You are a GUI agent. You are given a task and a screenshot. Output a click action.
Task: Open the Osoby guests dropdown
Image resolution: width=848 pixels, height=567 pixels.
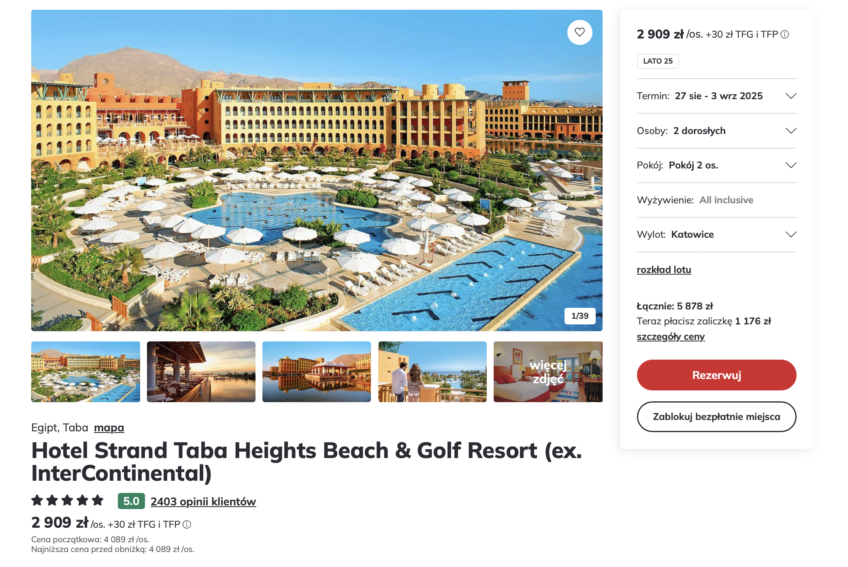pos(790,131)
